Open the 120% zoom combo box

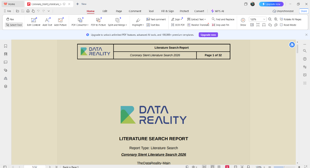[258, 19]
